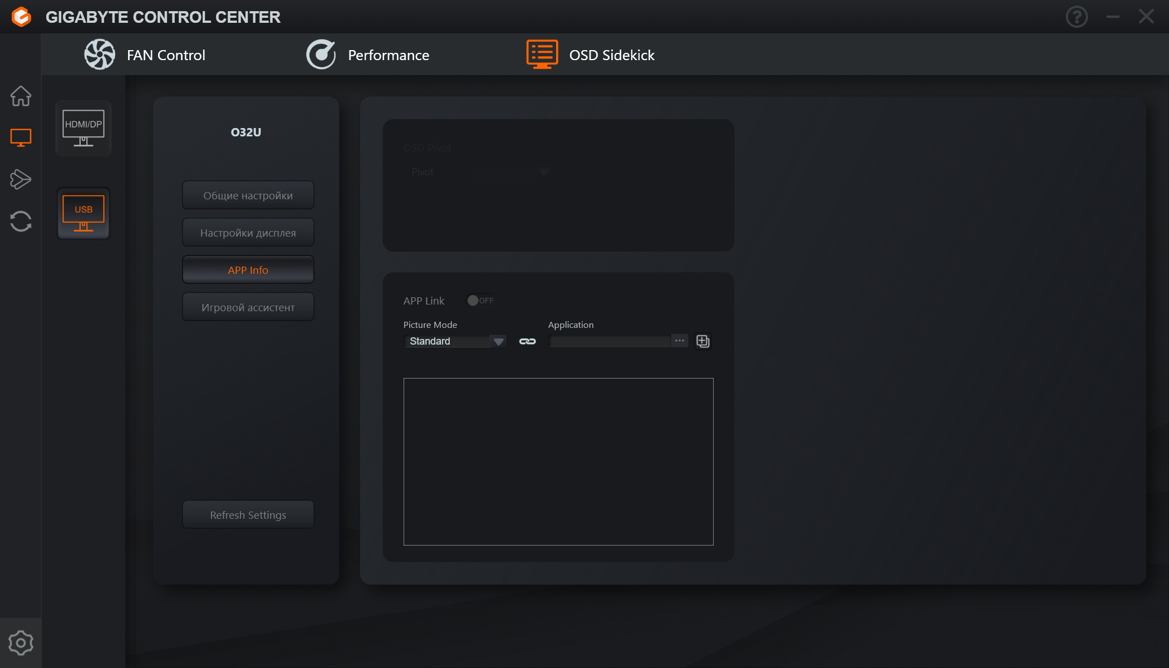This screenshot has height=668, width=1169.
Task: Switch to FAN Control tab
Action: (145, 55)
